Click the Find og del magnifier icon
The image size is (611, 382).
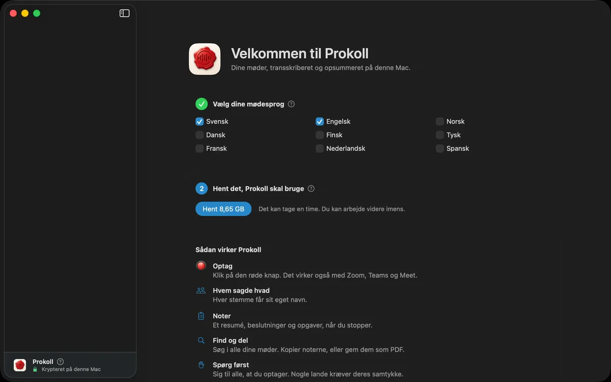[x=201, y=340]
